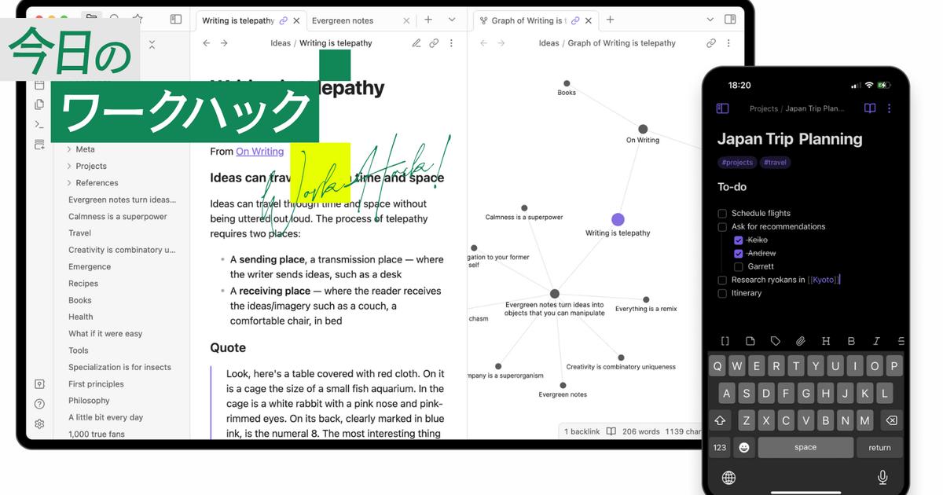Check the Schedule flights checkbox

coord(722,213)
